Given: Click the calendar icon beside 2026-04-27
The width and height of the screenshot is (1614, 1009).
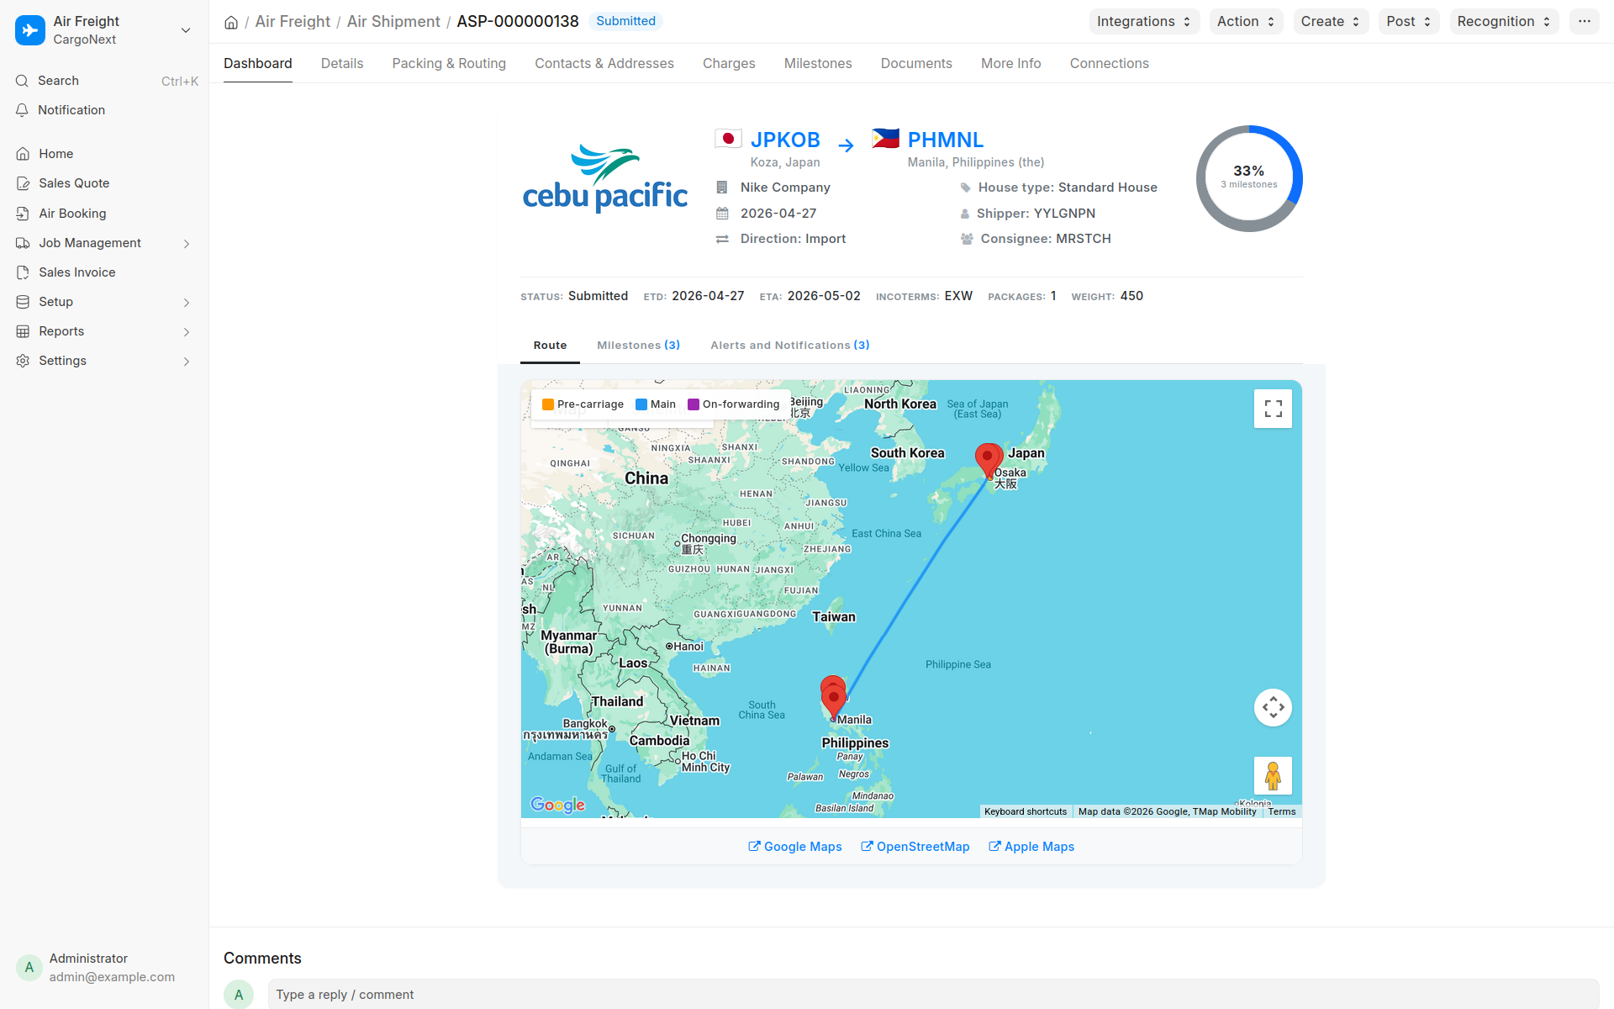Looking at the screenshot, I should [722, 214].
